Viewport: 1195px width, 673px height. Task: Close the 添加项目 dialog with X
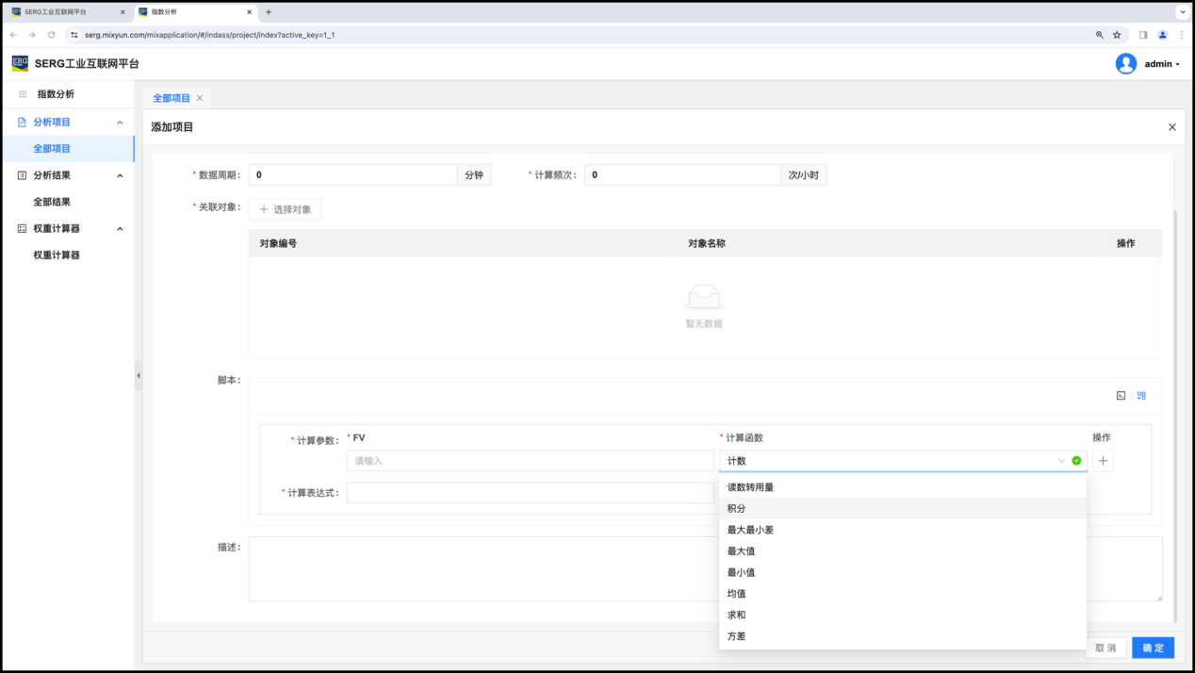click(1171, 127)
